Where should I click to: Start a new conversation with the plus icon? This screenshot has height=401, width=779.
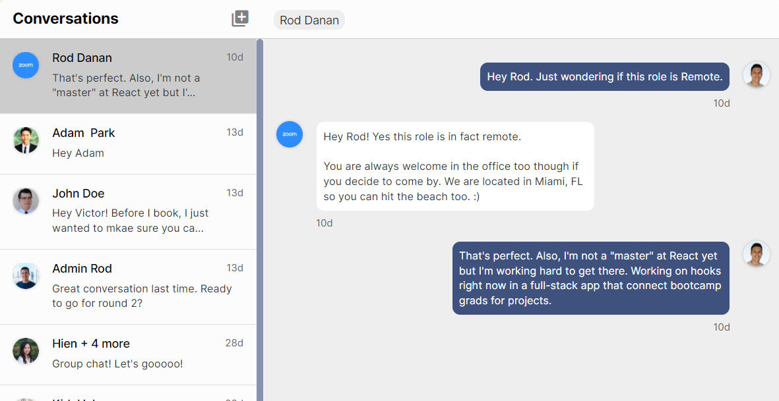(240, 19)
